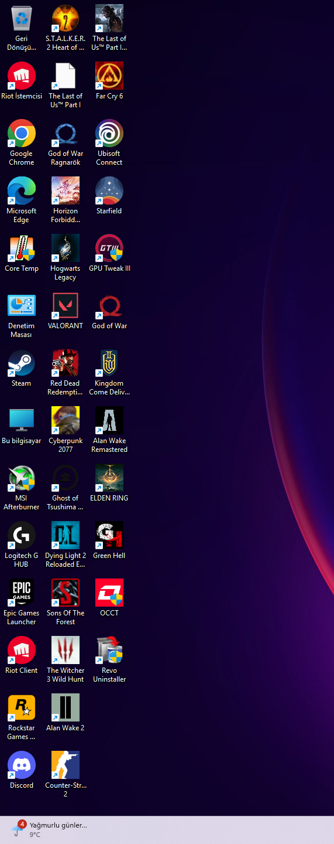334x844 pixels.
Task: Click the Discord shortcut icon
Action: 22,766
